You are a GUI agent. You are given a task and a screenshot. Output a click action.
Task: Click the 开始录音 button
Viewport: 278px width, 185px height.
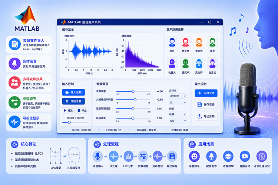coord(73,101)
